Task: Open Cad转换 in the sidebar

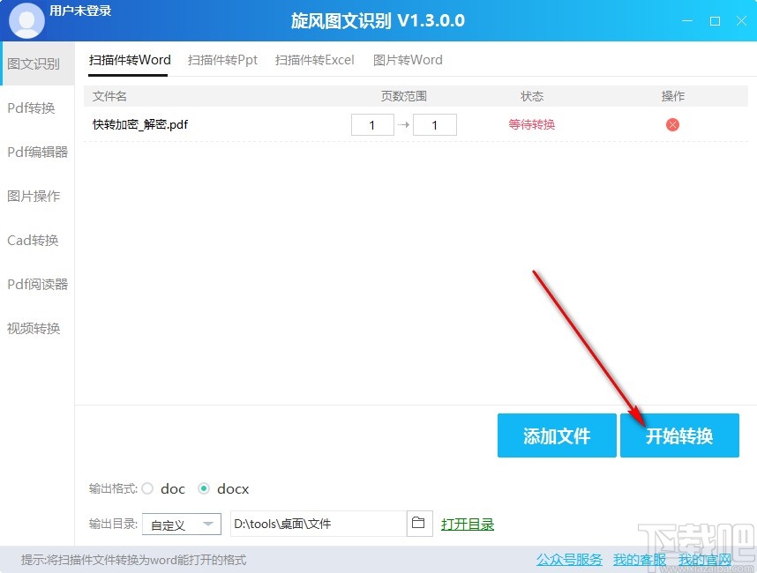Action: (34, 240)
